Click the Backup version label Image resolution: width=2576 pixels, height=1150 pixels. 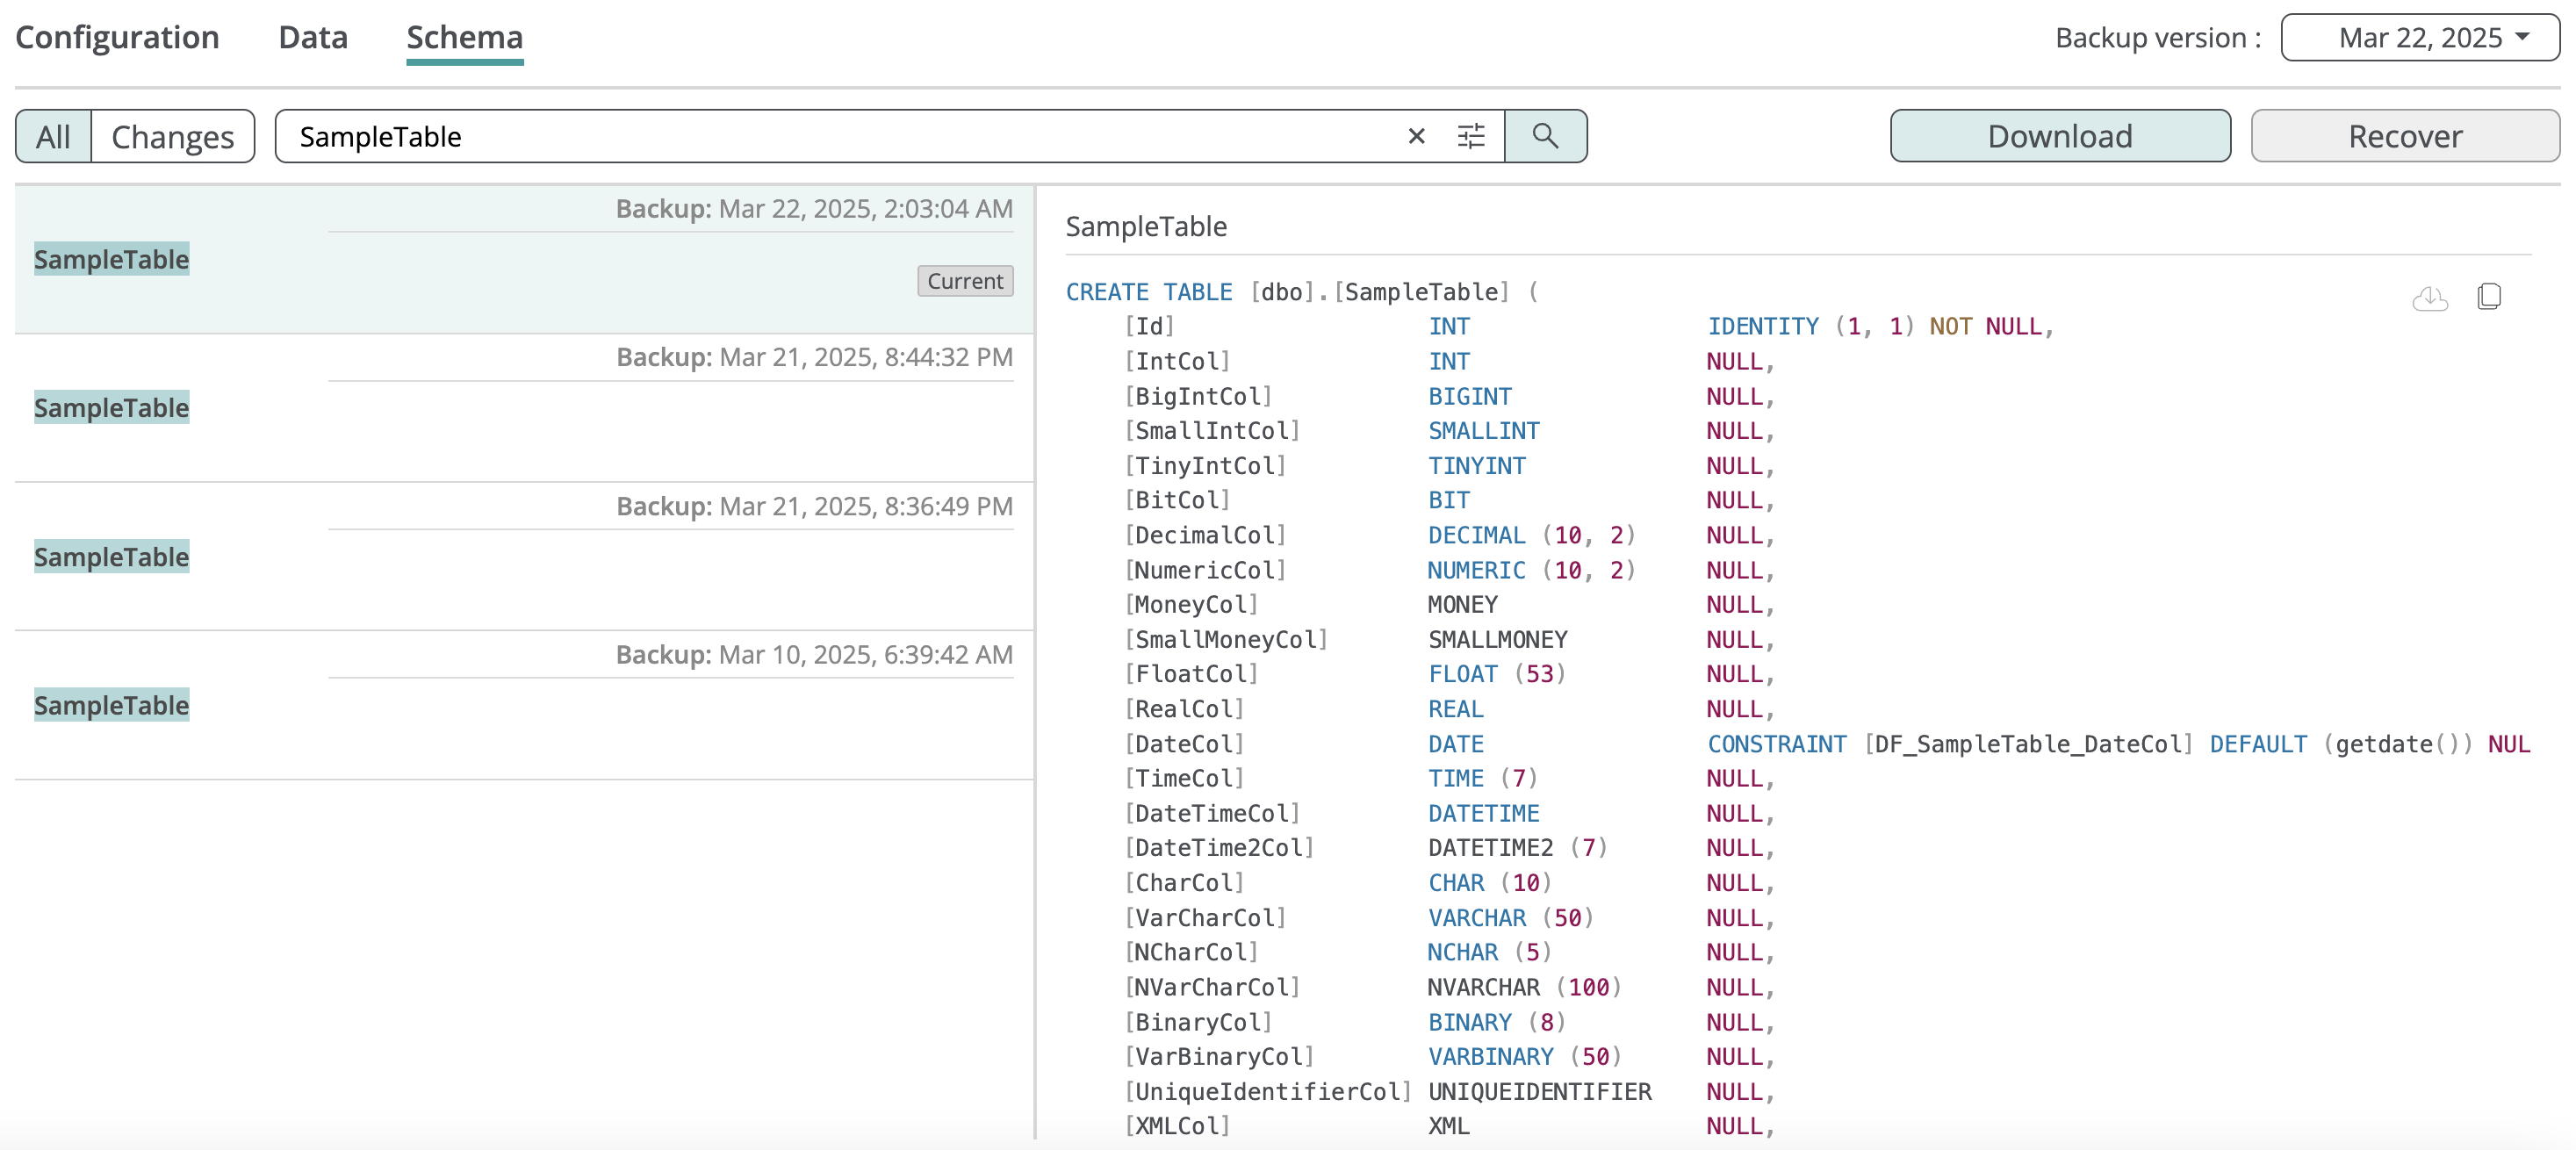click(2158, 37)
